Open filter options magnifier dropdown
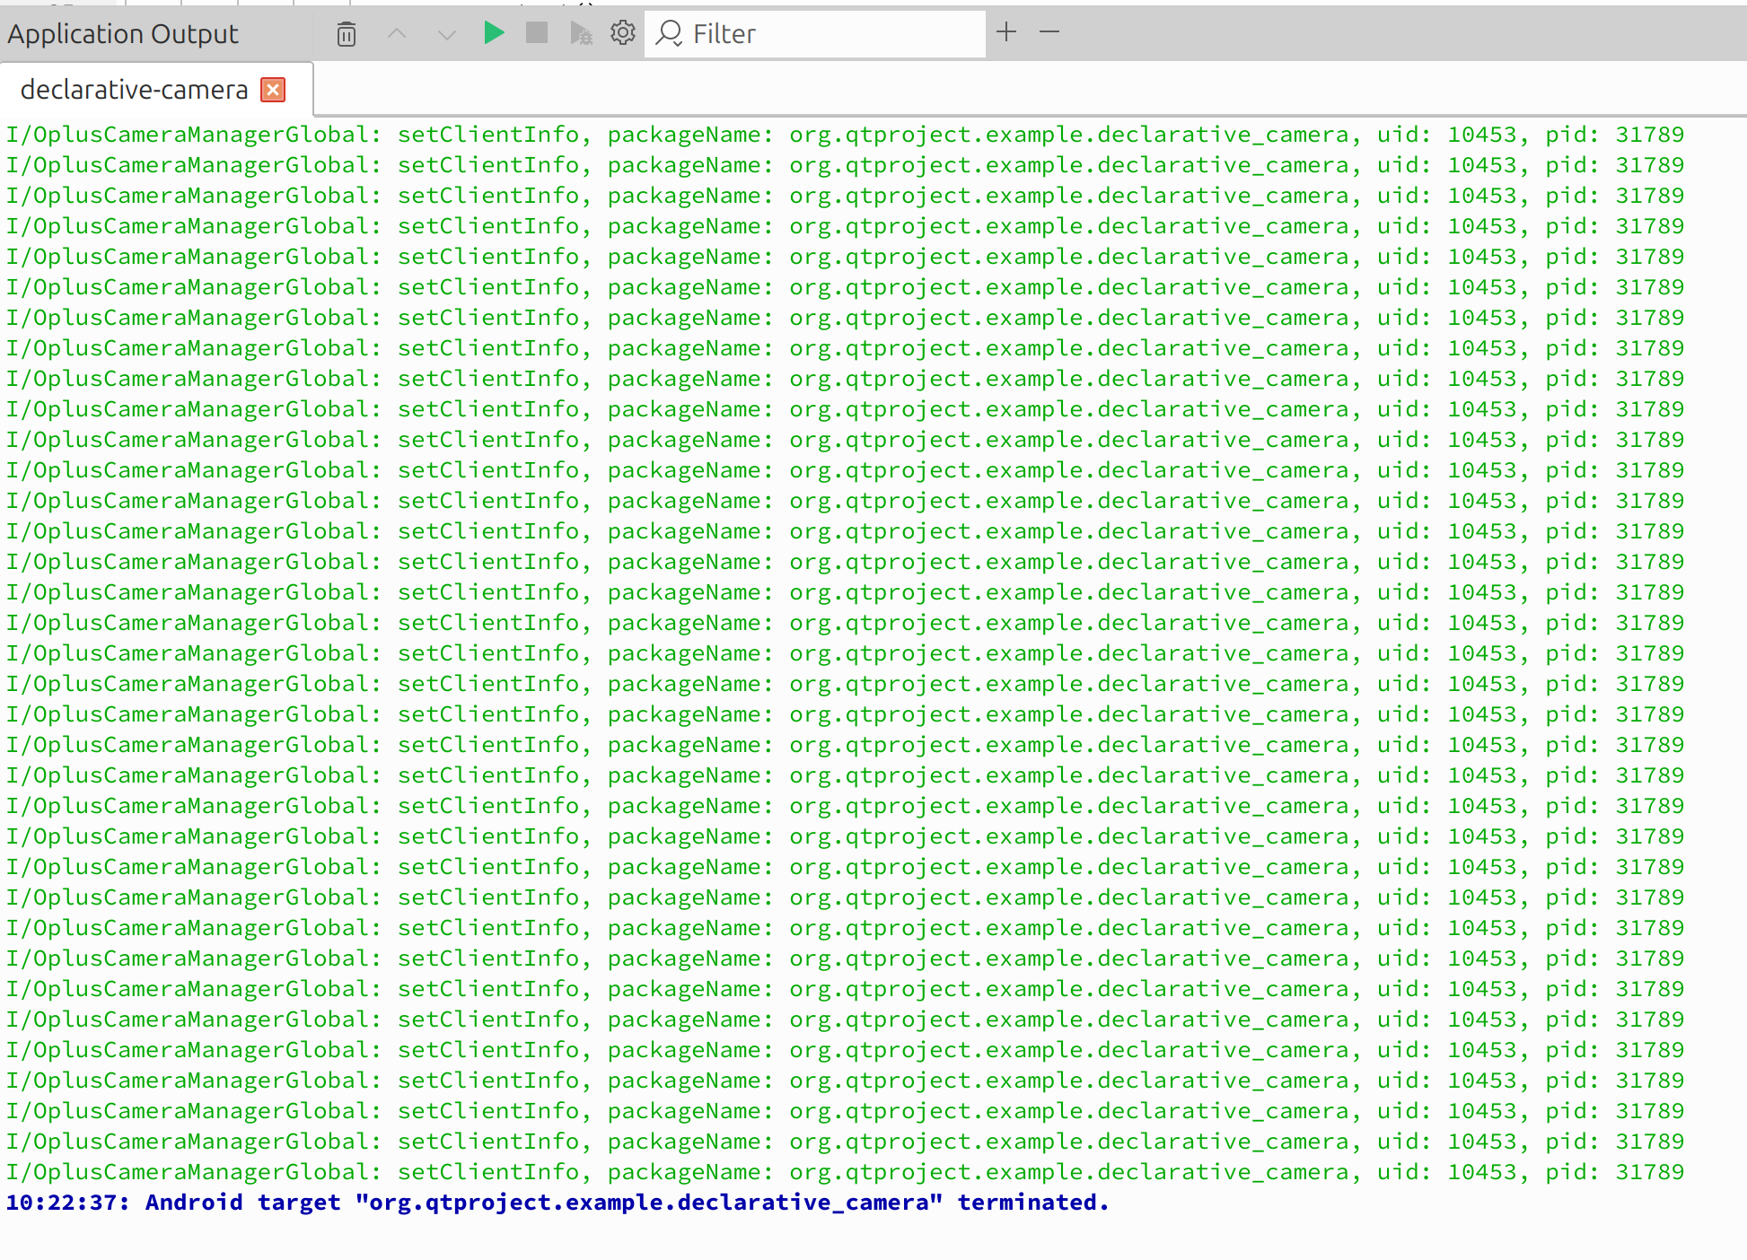The width and height of the screenshot is (1747, 1260). tap(669, 34)
